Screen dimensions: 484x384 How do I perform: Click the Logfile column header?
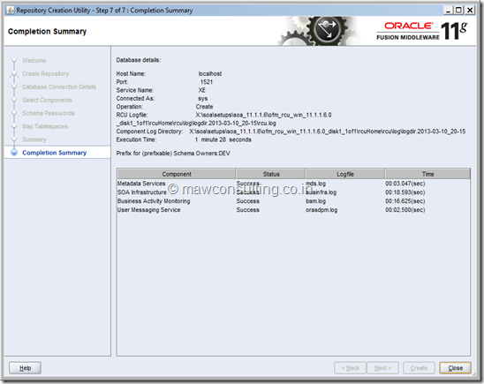tap(345, 174)
